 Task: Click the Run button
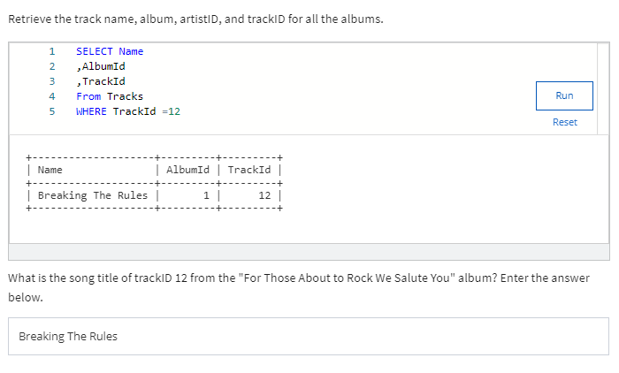click(564, 95)
